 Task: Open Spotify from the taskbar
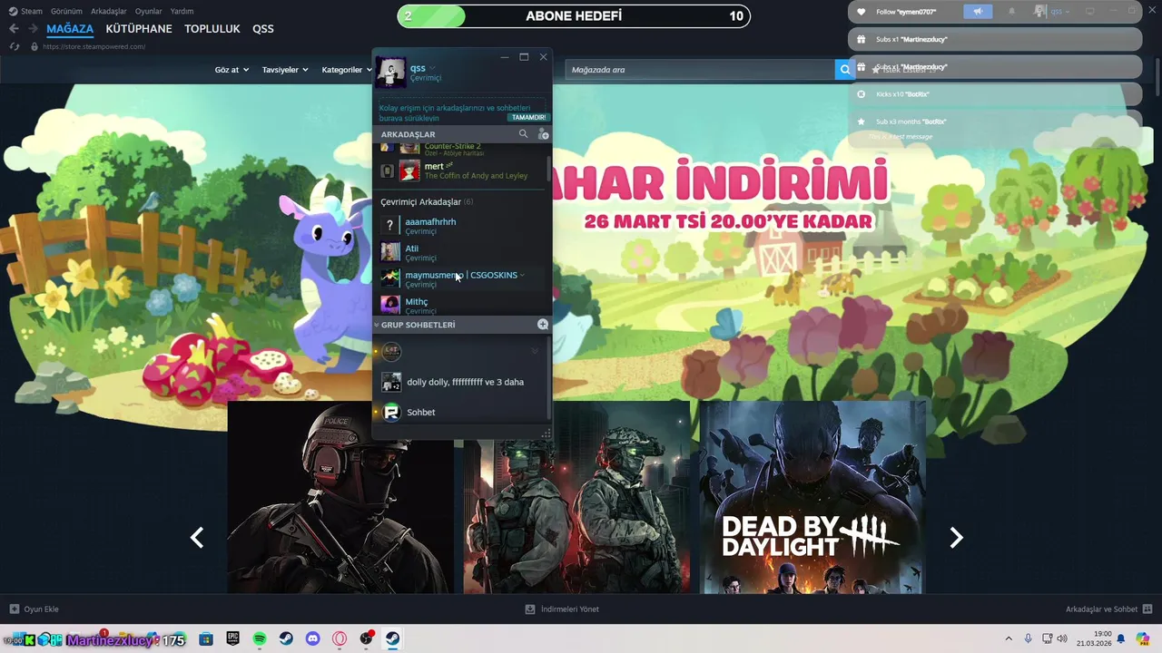(x=260, y=639)
